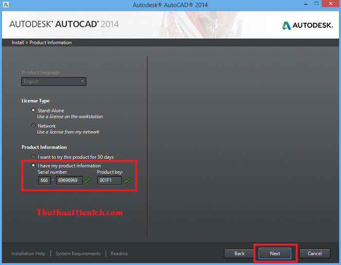The width and height of the screenshot is (341, 265).
Task: Minimize the installer window
Action: [x=306, y=4]
